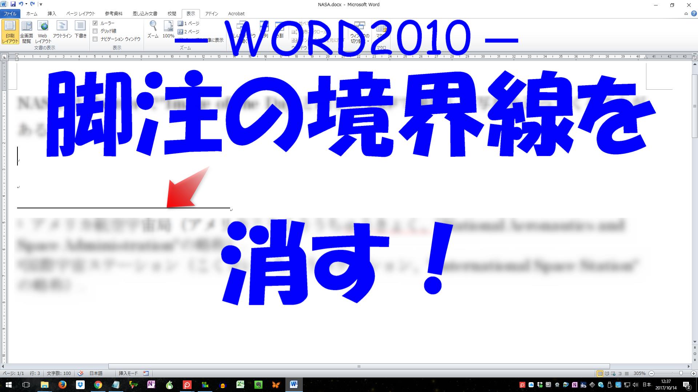Collapse the ribbon with the chevron button
Image resolution: width=698 pixels, height=392 pixels.
coord(686,13)
